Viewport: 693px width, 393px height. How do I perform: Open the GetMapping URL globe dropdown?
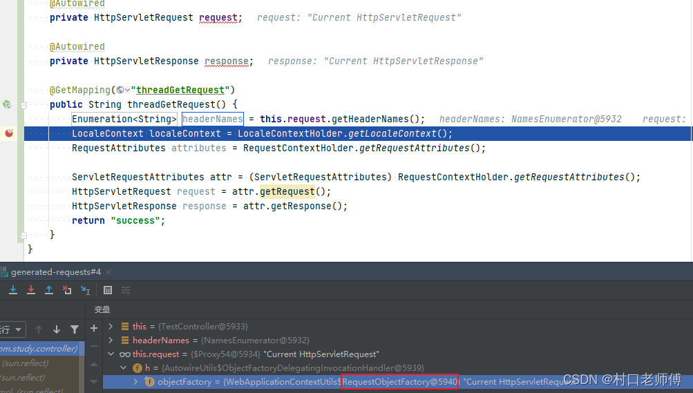123,90
